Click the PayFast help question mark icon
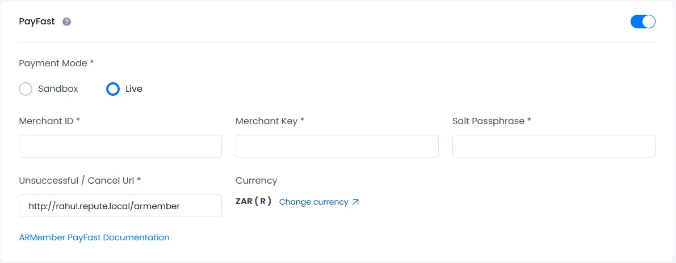Image resolution: width=676 pixels, height=263 pixels. coord(66,22)
